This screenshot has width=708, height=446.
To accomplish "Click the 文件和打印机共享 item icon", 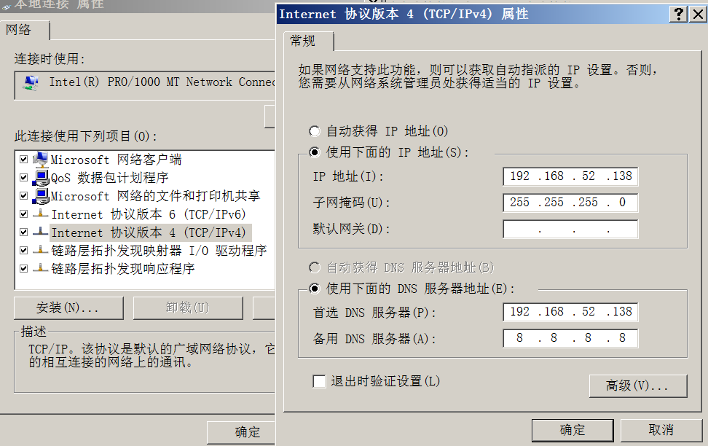I will pos(41,196).
